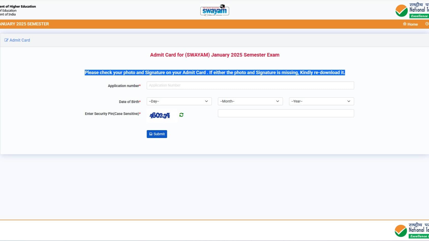The height and width of the screenshot is (241, 429).
Task: Go to Home in navigation bar
Action: [x=410, y=24]
